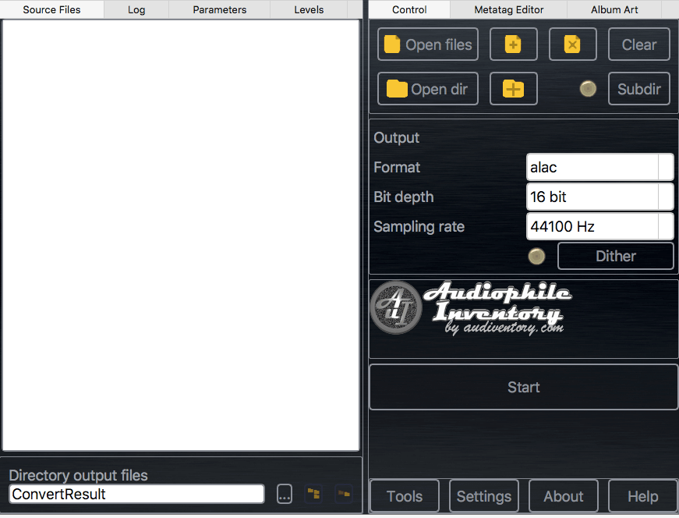Screen dimensions: 679x518
Task: Click the add files (plus) icon button
Action: pyautogui.click(x=514, y=44)
